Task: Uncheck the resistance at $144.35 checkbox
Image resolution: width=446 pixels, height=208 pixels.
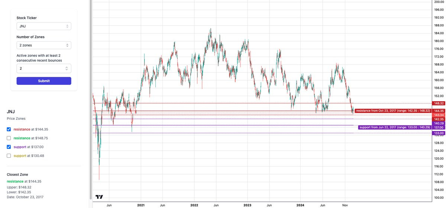Action: click(9, 129)
